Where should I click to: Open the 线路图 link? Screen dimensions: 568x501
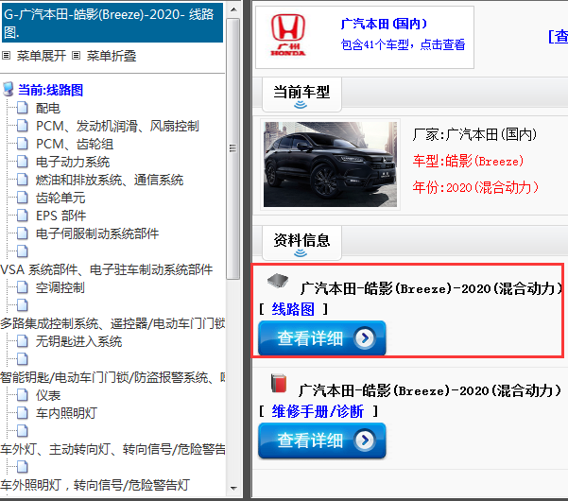tap(293, 309)
